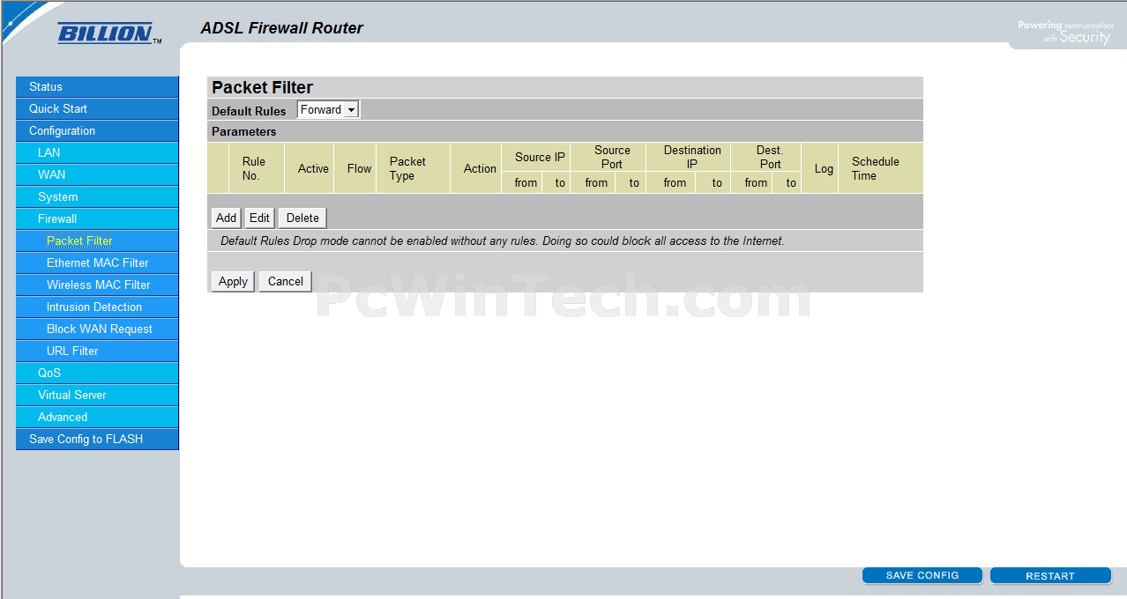Screen dimensions: 1127x599
Task: Open QoS settings
Action: coord(97,373)
